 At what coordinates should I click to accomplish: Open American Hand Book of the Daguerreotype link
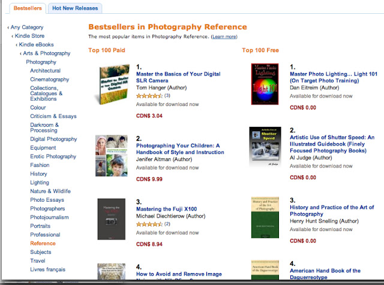325,274
